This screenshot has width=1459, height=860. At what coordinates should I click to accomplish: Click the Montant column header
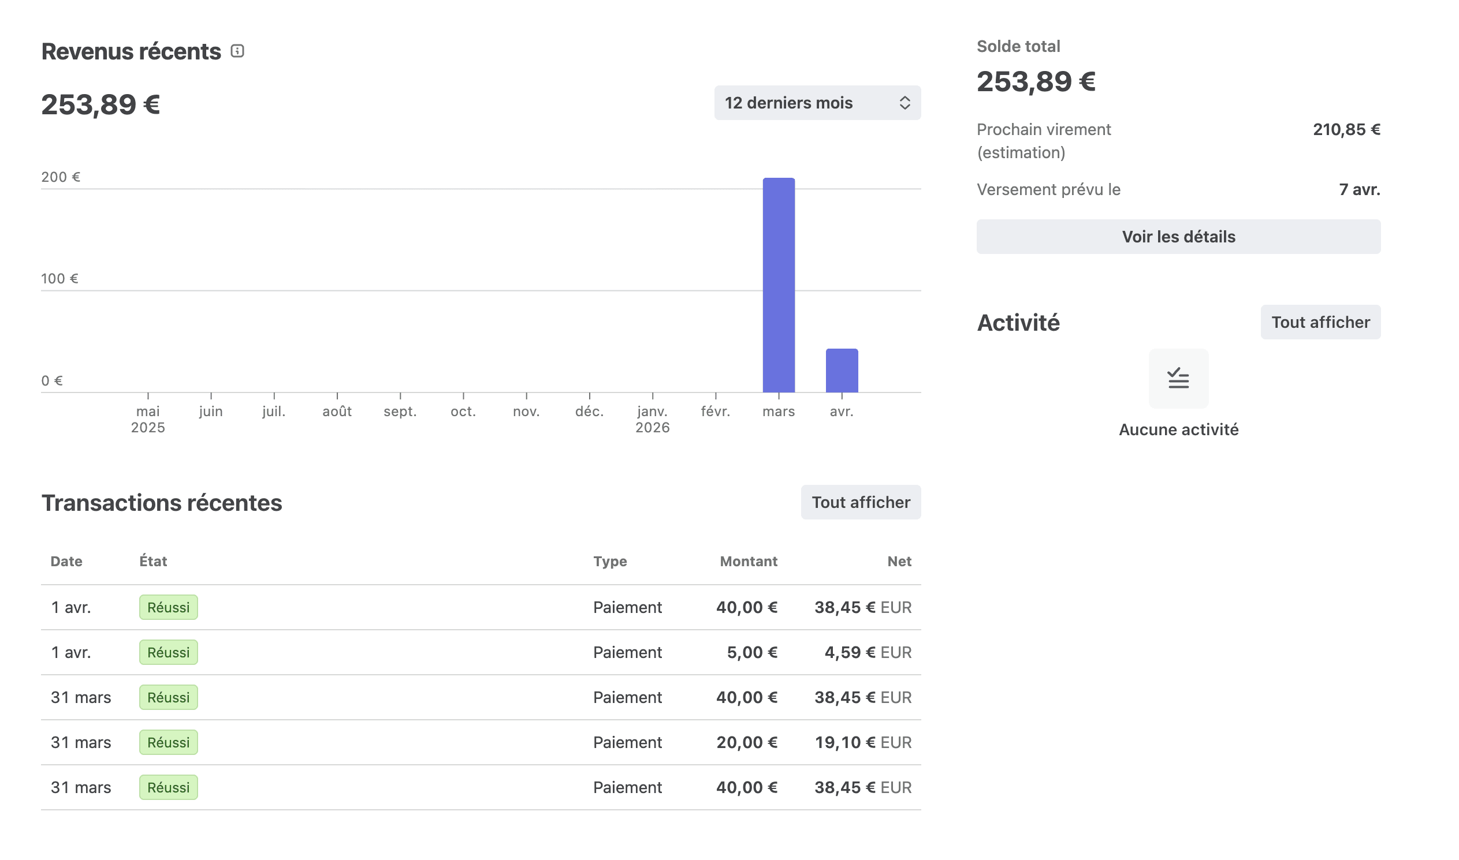[748, 561]
